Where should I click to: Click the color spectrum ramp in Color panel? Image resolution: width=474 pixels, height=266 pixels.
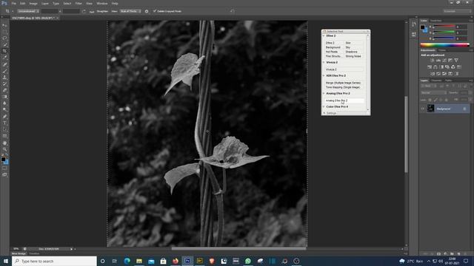point(444,44)
